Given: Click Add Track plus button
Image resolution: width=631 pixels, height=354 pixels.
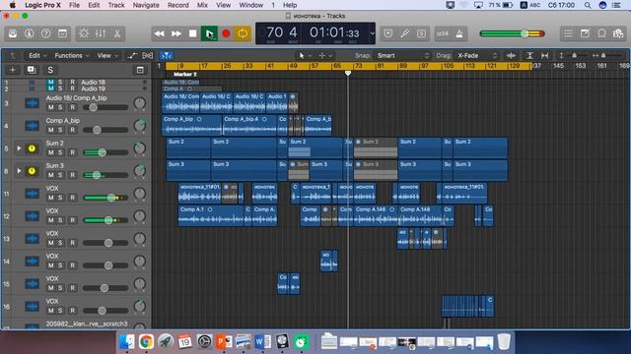Looking at the screenshot, I should pyautogui.click(x=13, y=70).
